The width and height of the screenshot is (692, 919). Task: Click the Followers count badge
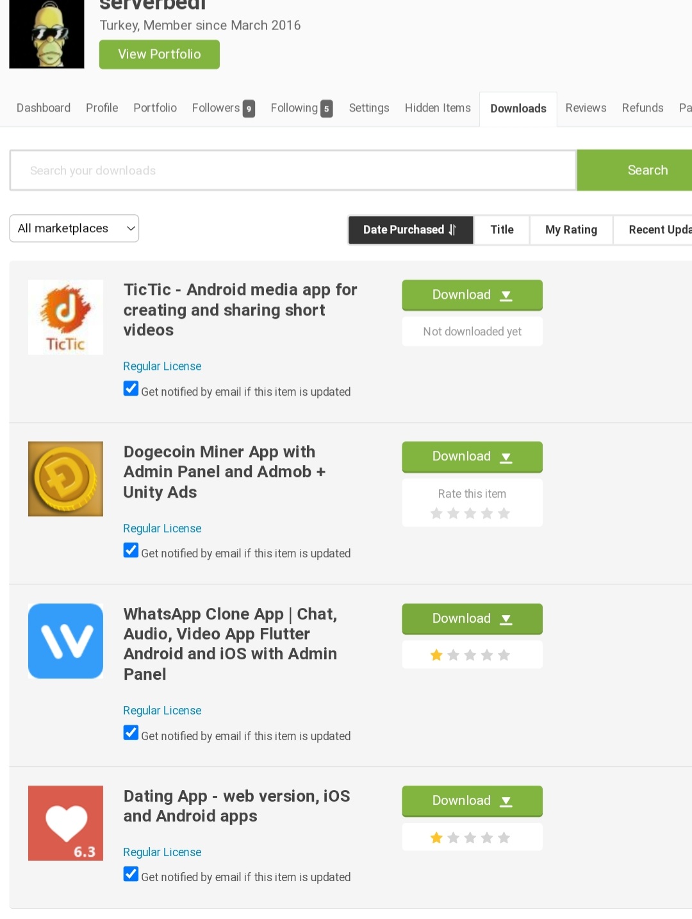pyautogui.click(x=249, y=109)
